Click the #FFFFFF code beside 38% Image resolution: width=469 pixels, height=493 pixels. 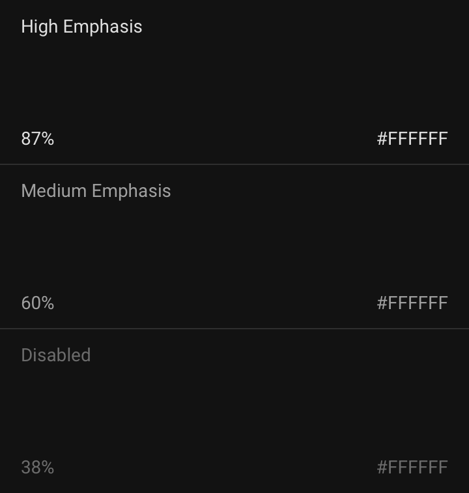(412, 468)
